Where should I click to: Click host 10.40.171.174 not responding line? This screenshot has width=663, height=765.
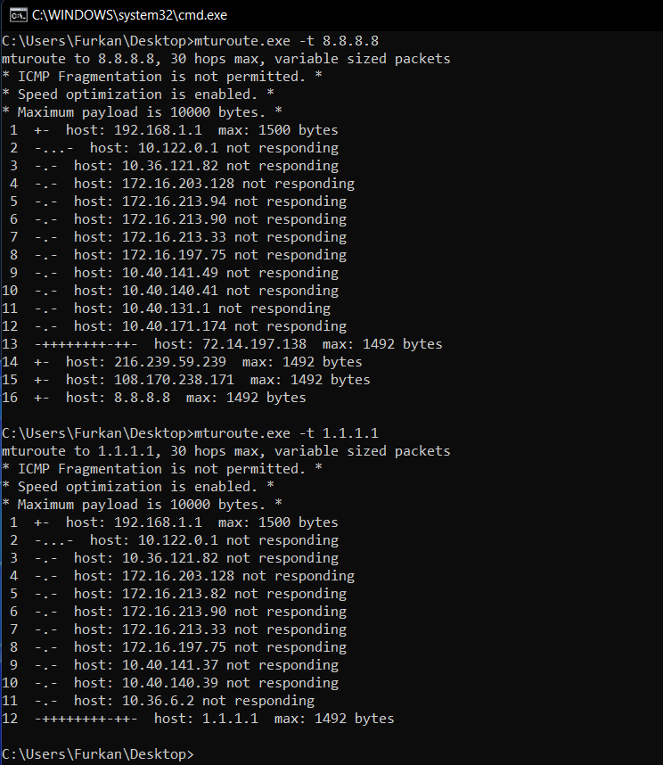point(174,326)
